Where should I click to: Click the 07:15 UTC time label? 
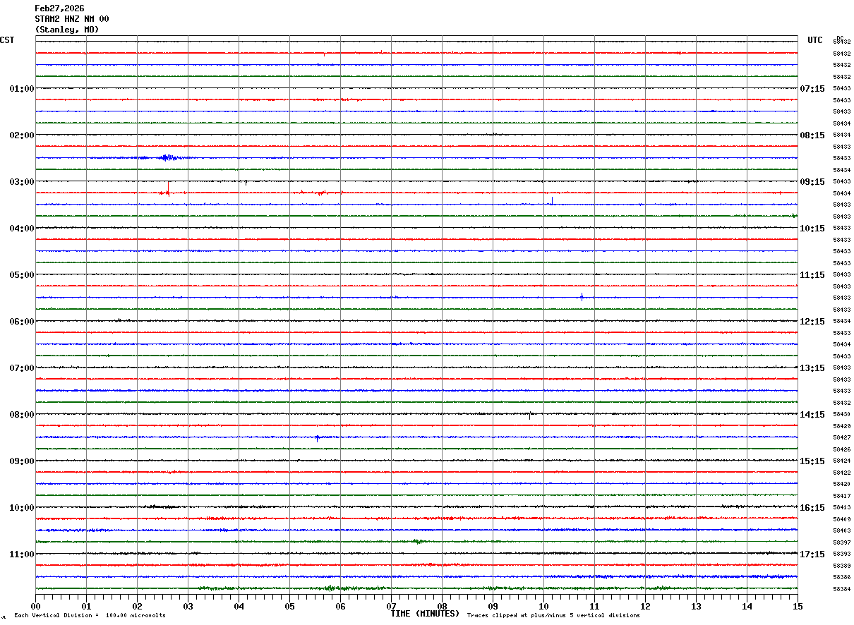[812, 89]
